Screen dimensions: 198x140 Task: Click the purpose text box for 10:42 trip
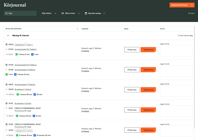tap(176, 111)
